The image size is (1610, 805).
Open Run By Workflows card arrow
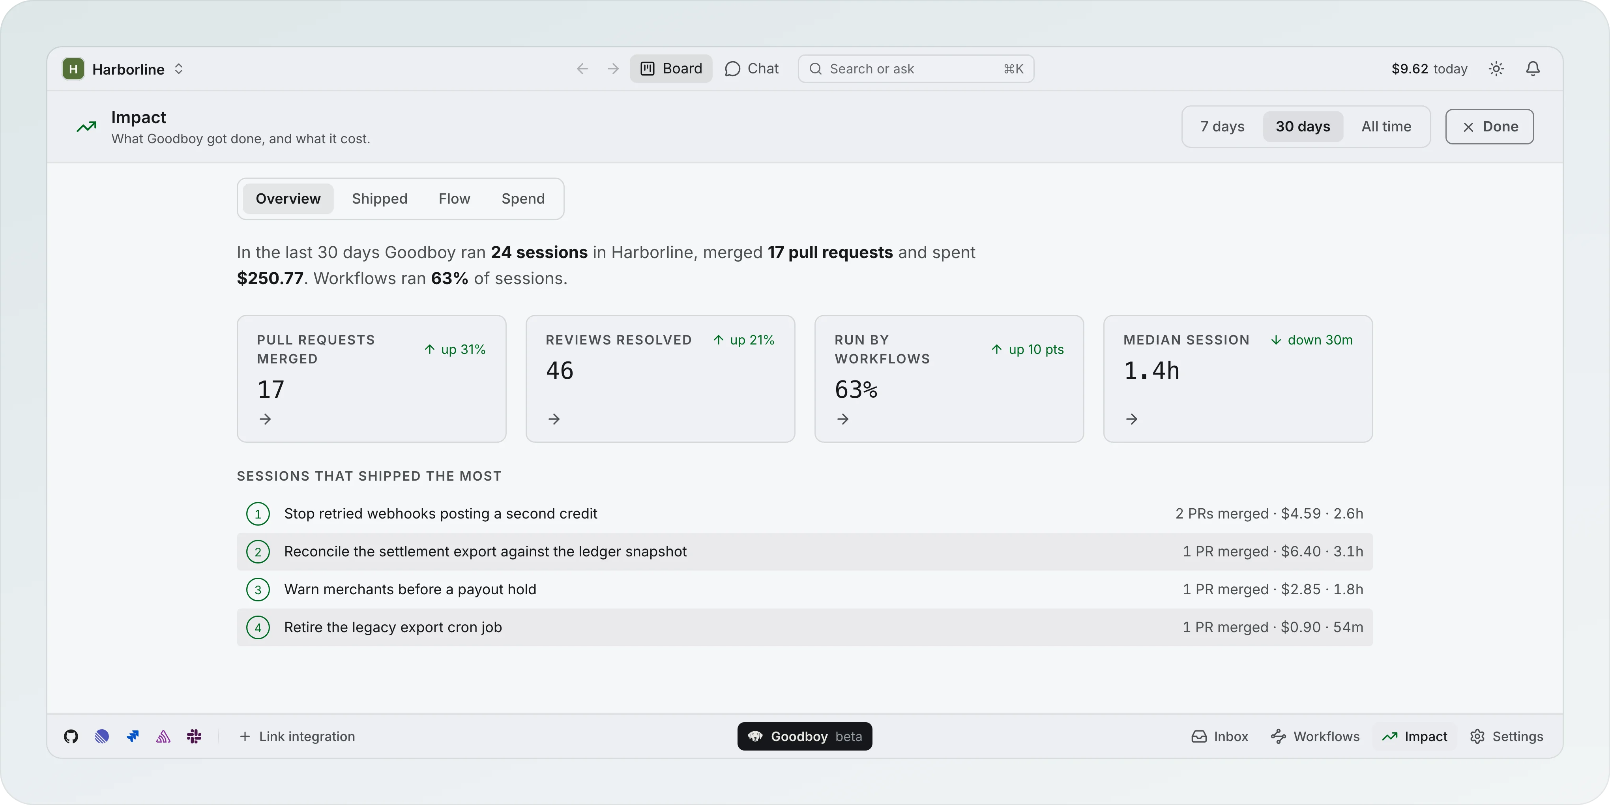pos(843,419)
